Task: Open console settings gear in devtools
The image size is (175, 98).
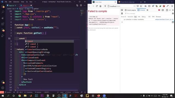Action: [173, 13]
